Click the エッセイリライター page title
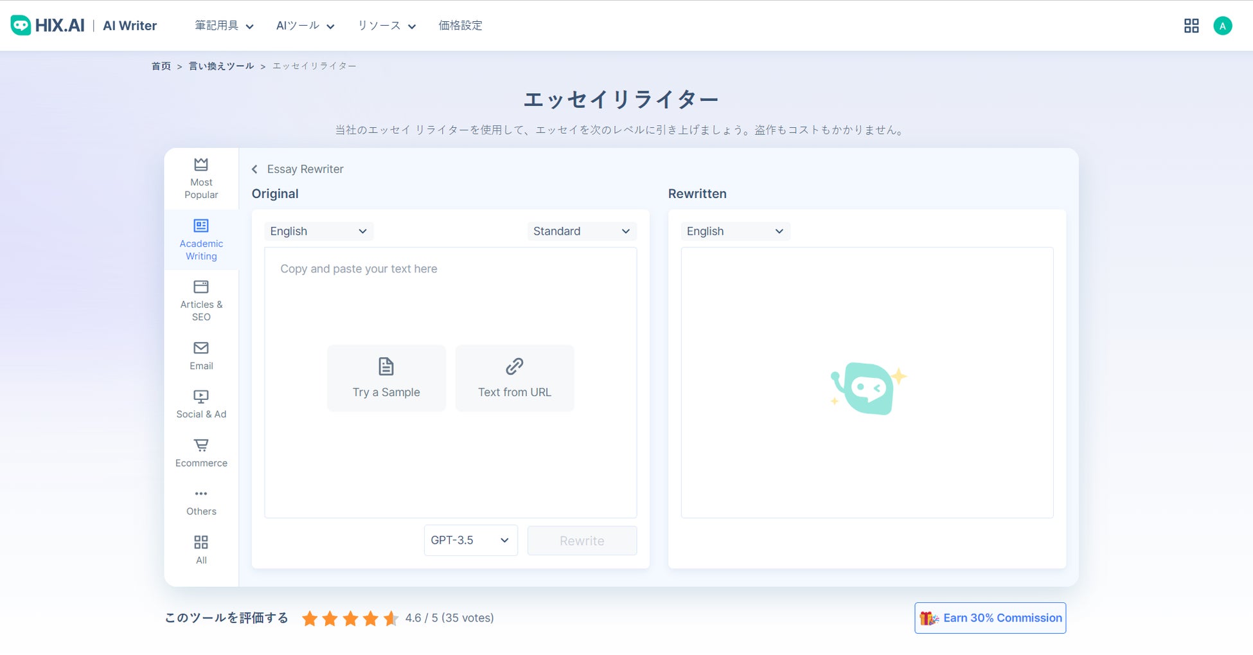Viewport: 1253px width, 655px height. coord(621,100)
